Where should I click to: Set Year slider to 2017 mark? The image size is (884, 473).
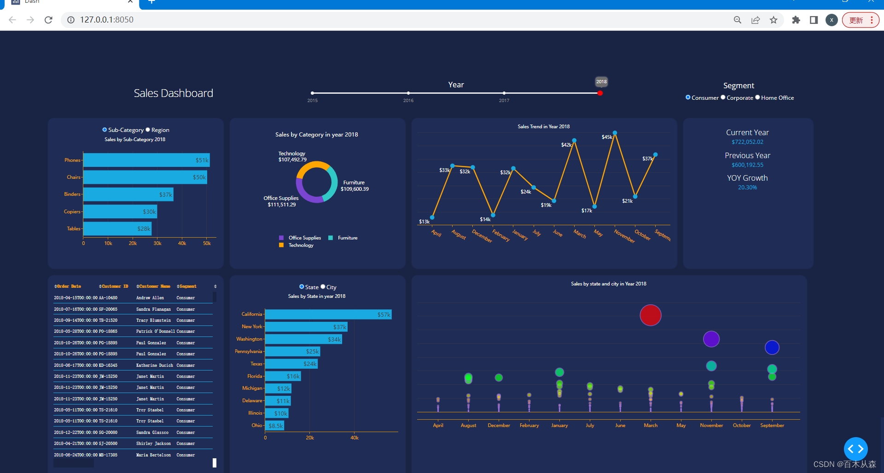click(504, 93)
